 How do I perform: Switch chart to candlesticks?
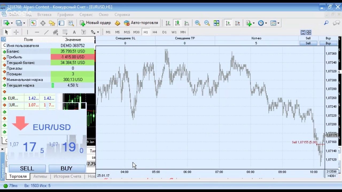[177, 23]
